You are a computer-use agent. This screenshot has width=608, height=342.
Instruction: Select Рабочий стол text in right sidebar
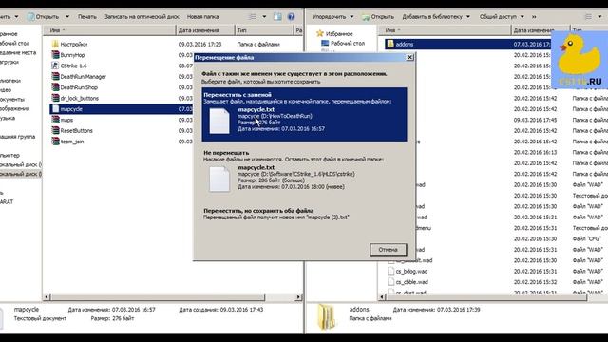348,44
